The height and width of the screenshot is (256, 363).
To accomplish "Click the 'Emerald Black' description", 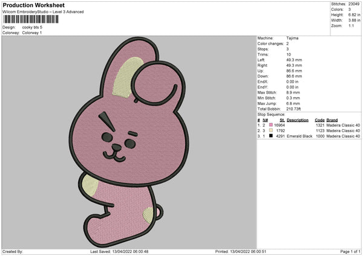I will (x=299, y=136).
